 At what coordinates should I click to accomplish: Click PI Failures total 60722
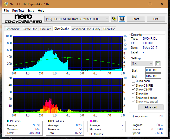click(x=78, y=133)
